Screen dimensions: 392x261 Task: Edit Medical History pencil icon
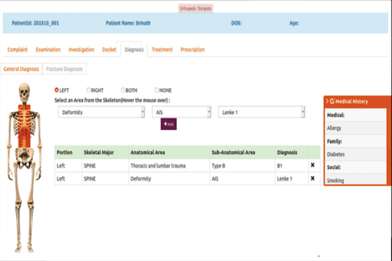(333, 101)
